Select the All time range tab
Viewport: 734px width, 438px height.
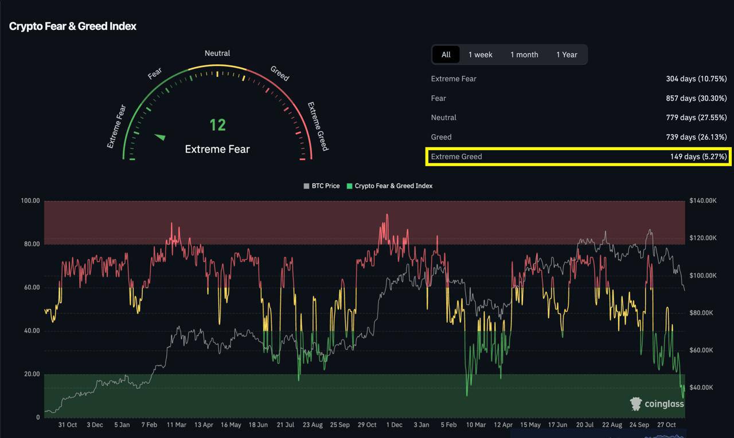[x=446, y=54]
